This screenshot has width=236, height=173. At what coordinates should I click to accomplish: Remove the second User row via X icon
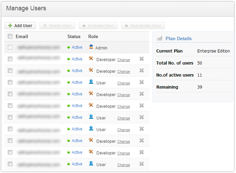pyautogui.click(x=142, y=117)
